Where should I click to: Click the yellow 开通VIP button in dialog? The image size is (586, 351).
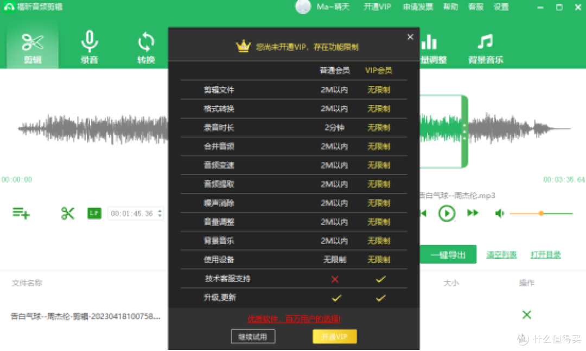334,336
